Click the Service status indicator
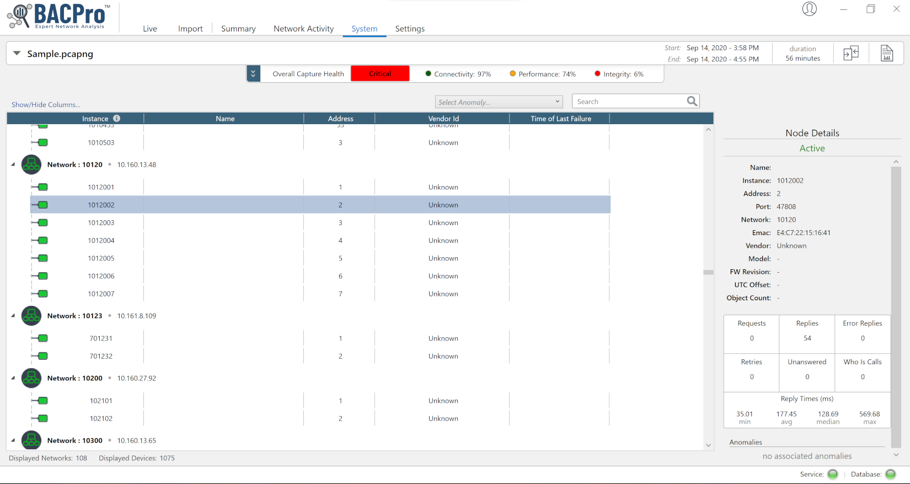 [x=833, y=474]
